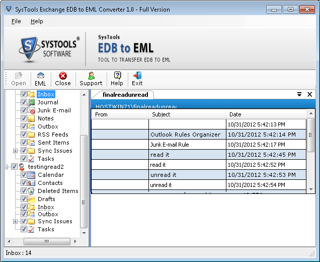Sort by the Subject column header
Screen dimensions: 320x262
point(187,114)
